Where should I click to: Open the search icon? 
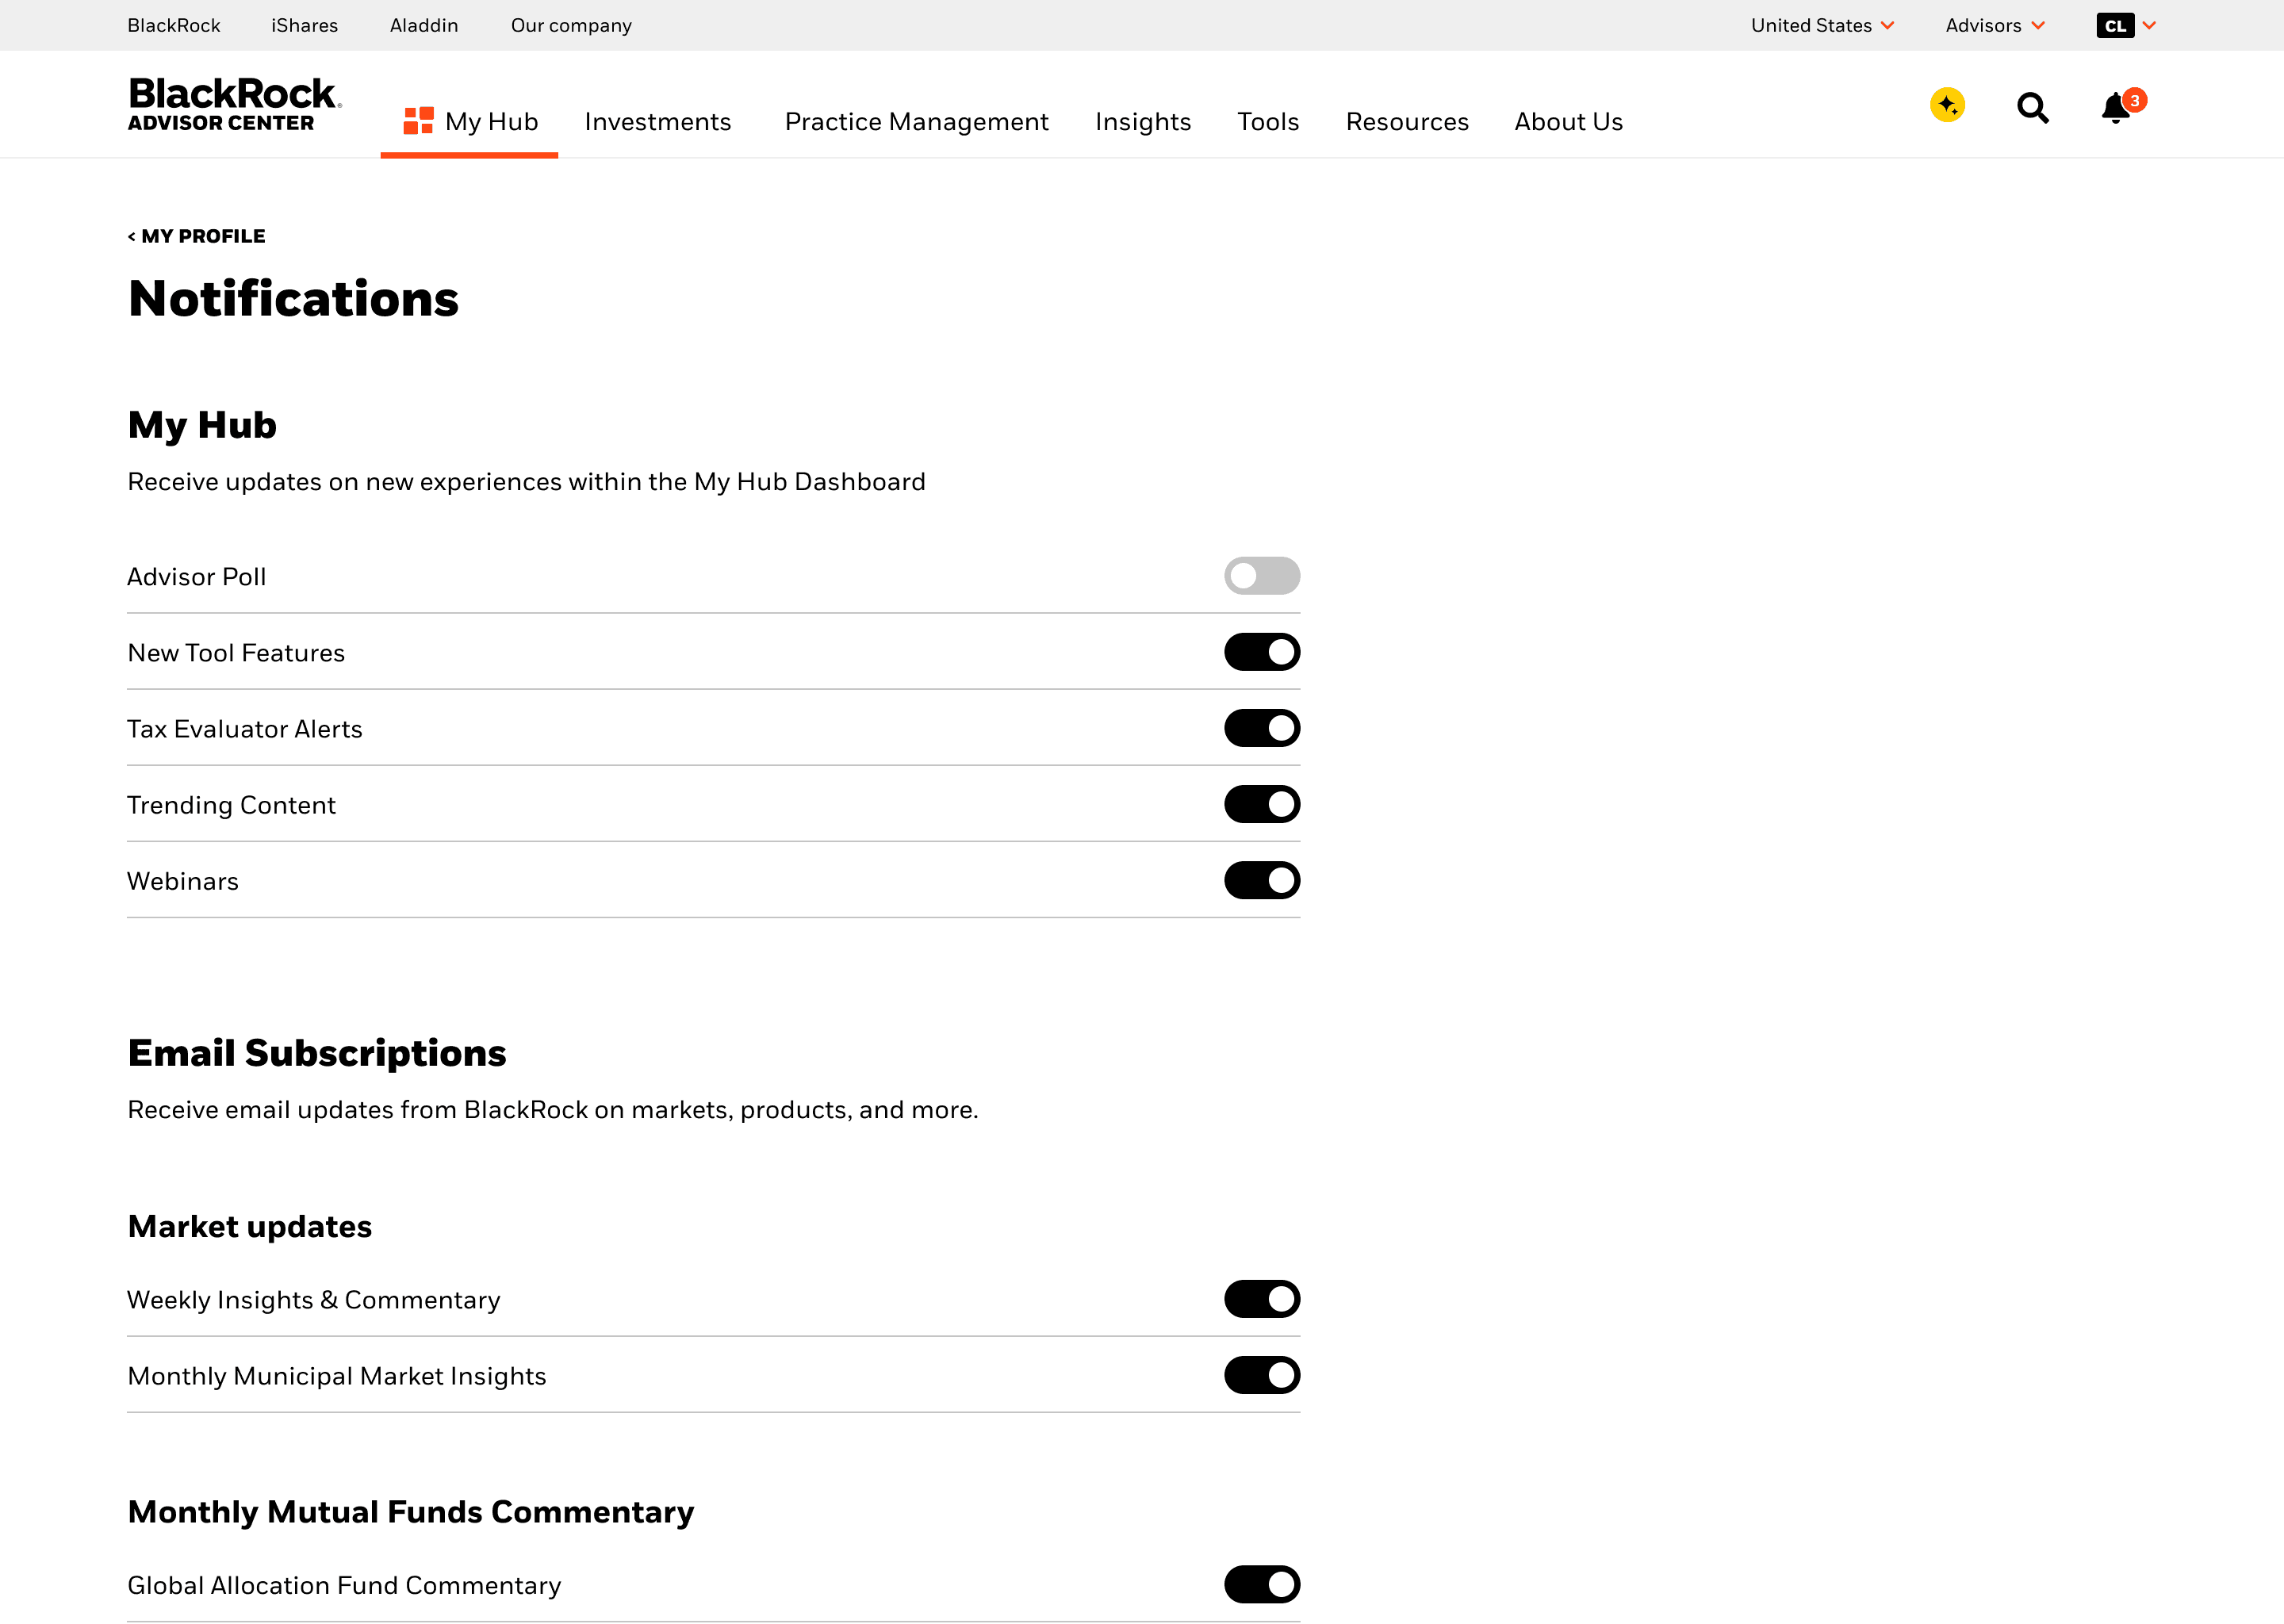click(x=2032, y=108)
